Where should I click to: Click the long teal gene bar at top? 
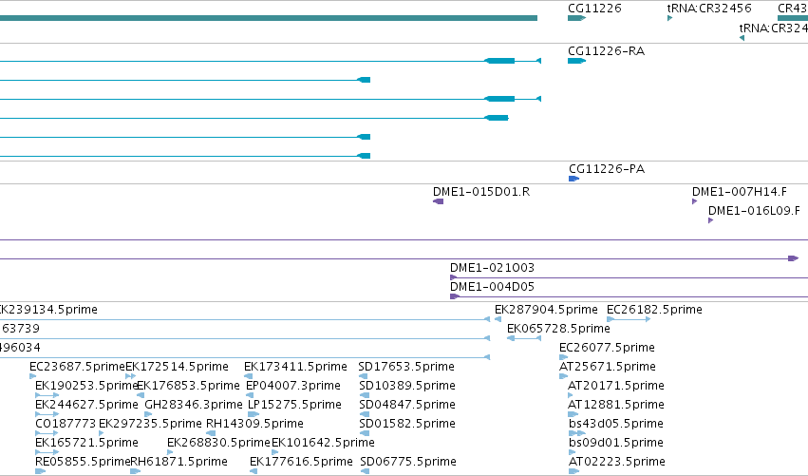point(269,18)
